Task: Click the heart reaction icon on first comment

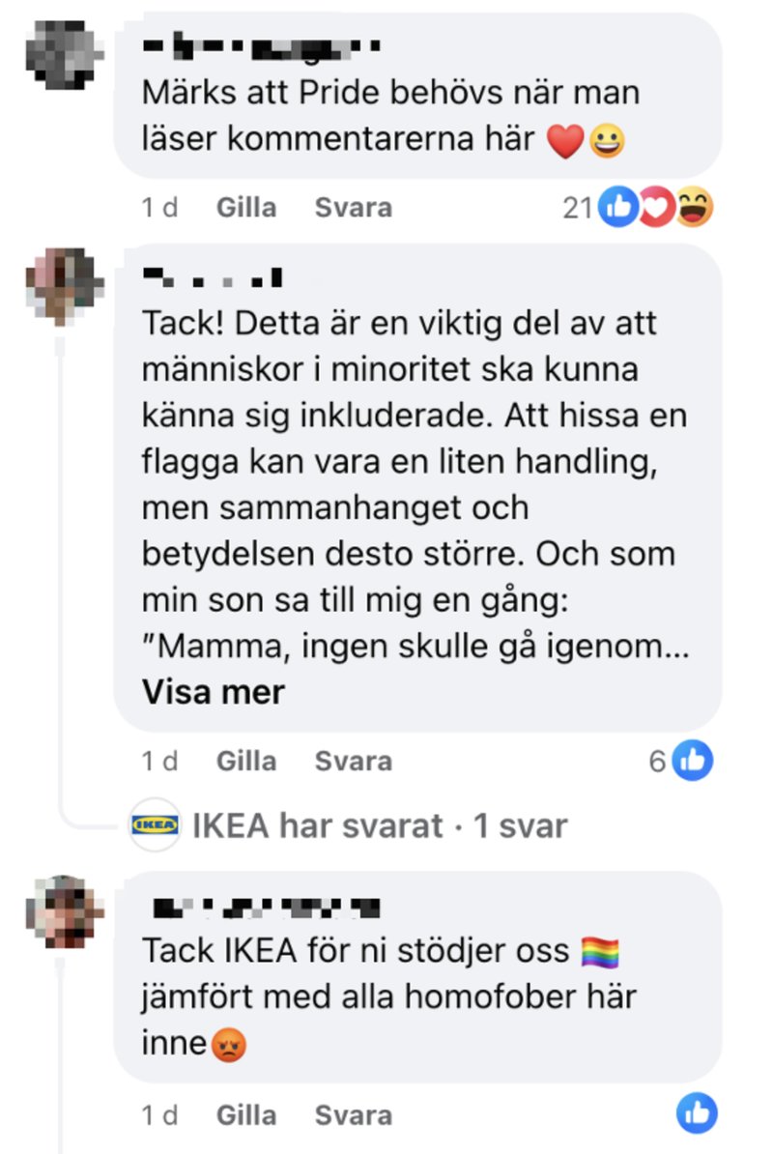Action: [x=656, y=207]
